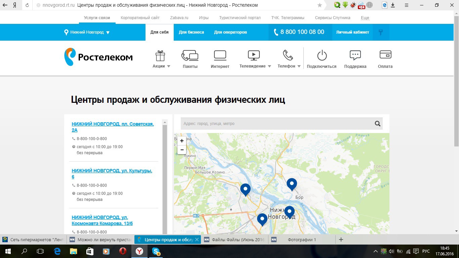Switch to Сеть гипермаркетов Лента tab
Screen dimensions: 459x258
[34, 240]
